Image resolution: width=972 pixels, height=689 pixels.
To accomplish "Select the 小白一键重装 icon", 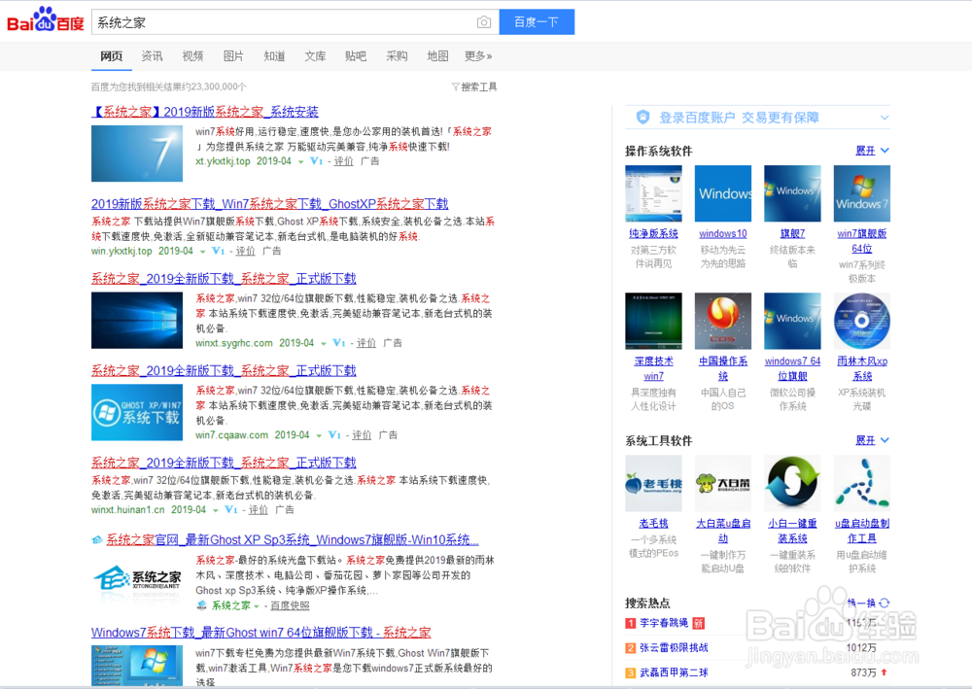I will point(792,483).
